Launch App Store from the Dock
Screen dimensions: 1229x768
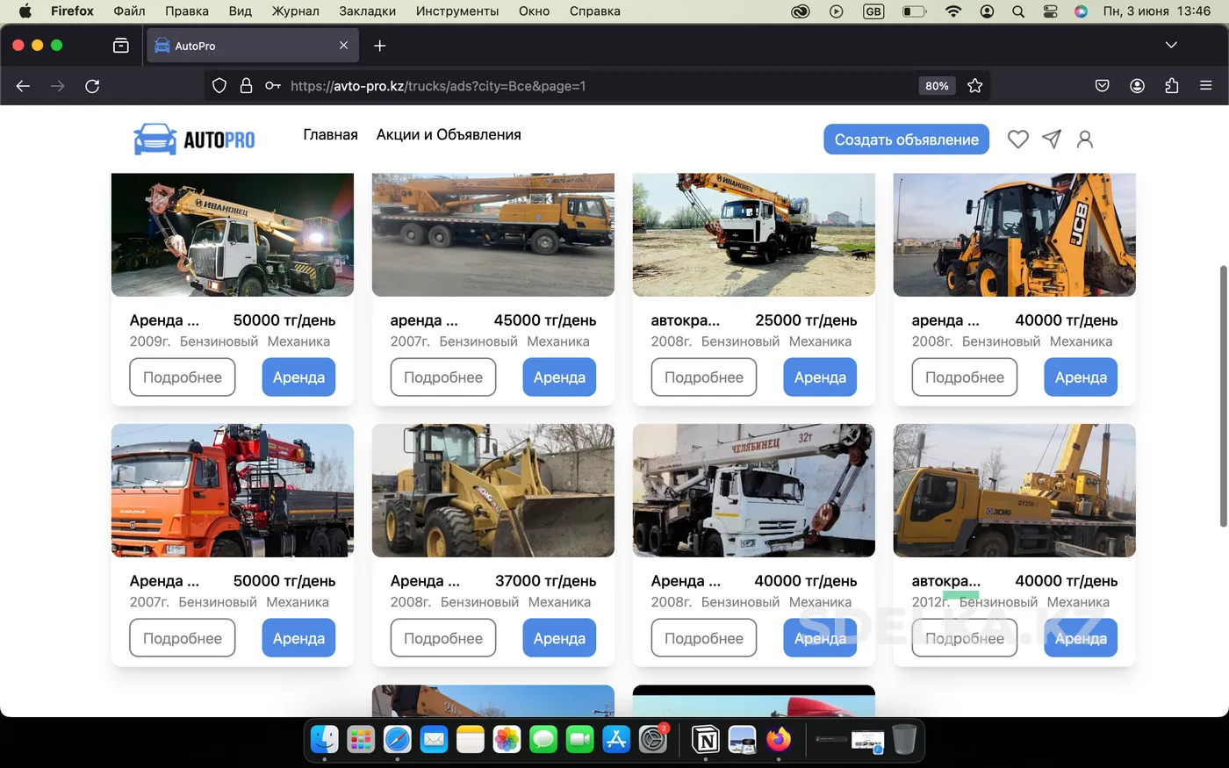pyautogui.click(x=616, y=740)
